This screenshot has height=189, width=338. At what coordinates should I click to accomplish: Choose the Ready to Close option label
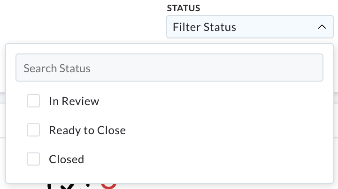click(x=87, y=130)
